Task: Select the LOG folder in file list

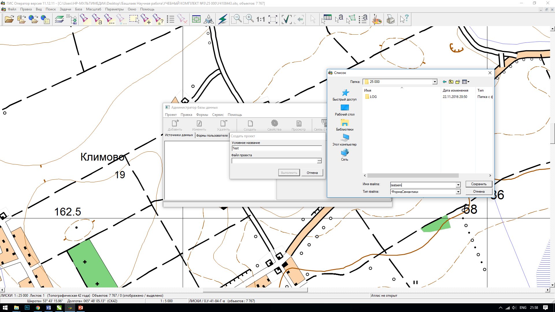Action: [x=371, y=97]
